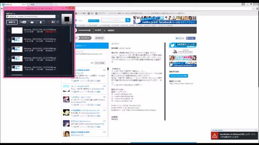The width and height of the screenshot is (259, 145).
Task: Click the YouTube upload icon in the recorder
Action: coord(23,22)
